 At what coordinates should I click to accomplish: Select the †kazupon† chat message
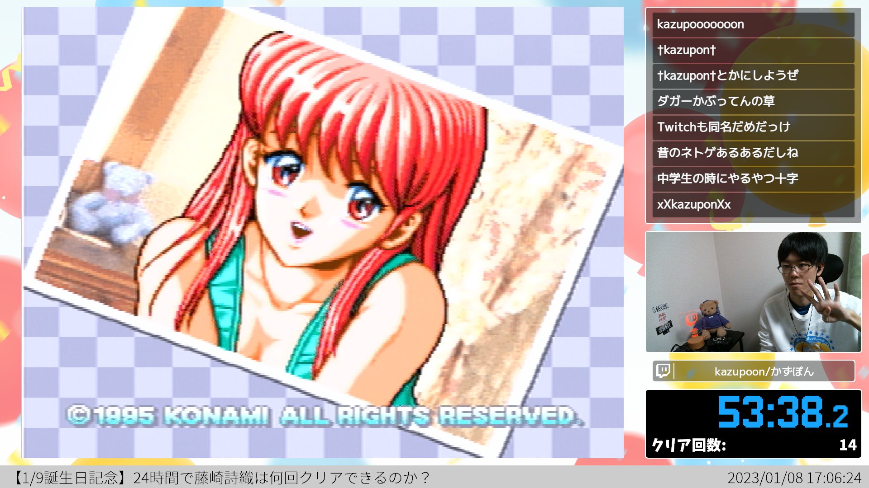tap(686, 50)
